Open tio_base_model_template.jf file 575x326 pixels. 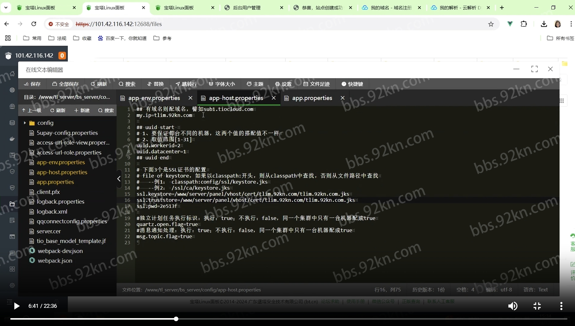coord(71,241)
